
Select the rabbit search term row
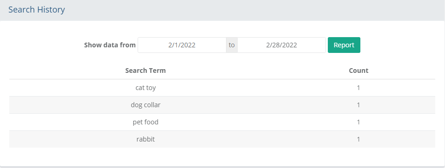222,139
